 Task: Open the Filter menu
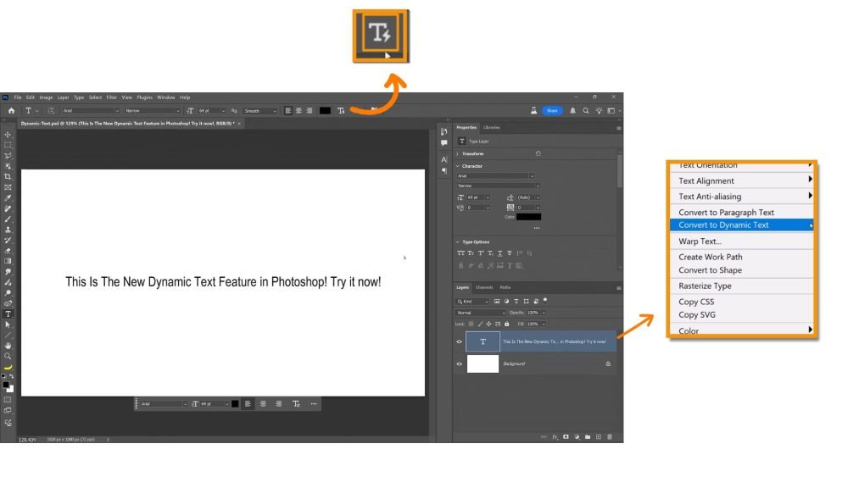(111, 97)
